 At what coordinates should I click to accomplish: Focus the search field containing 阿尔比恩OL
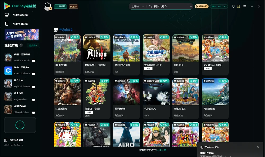171,6
